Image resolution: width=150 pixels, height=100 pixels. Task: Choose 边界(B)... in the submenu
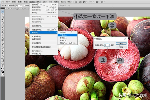pyautogui.click(x=67, y=32)
